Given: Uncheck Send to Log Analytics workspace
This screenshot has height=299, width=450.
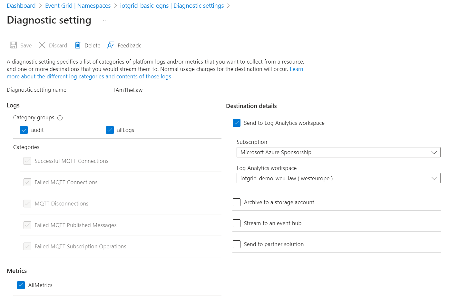Looking at the screenshot, I should [237, 123].
